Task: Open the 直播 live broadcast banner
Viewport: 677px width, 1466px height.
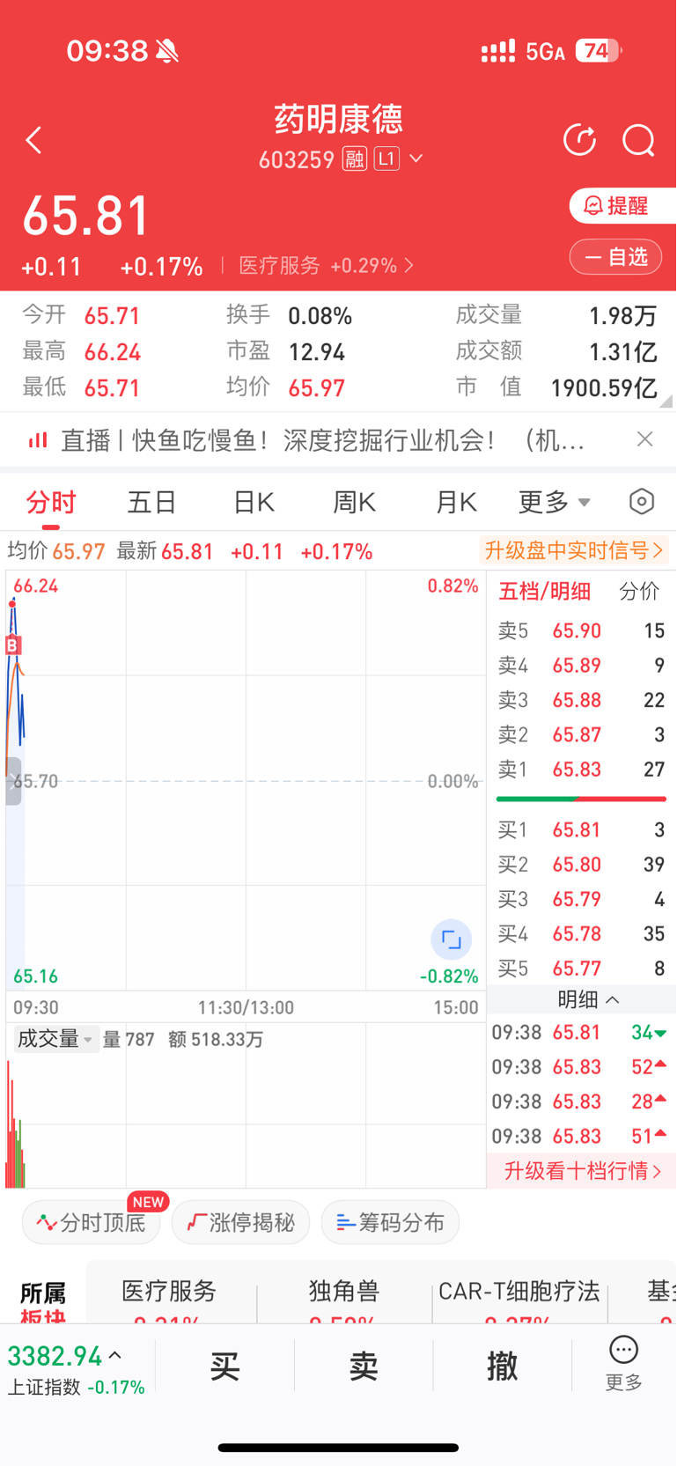Action: (322, 440)
